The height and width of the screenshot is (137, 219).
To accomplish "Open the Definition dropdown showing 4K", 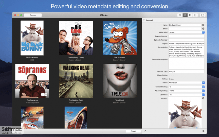I will pyautogui.click(x=187, y=95).
